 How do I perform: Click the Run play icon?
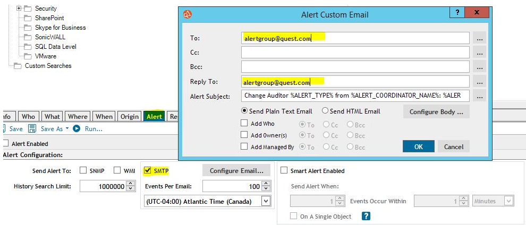[77, 128]
